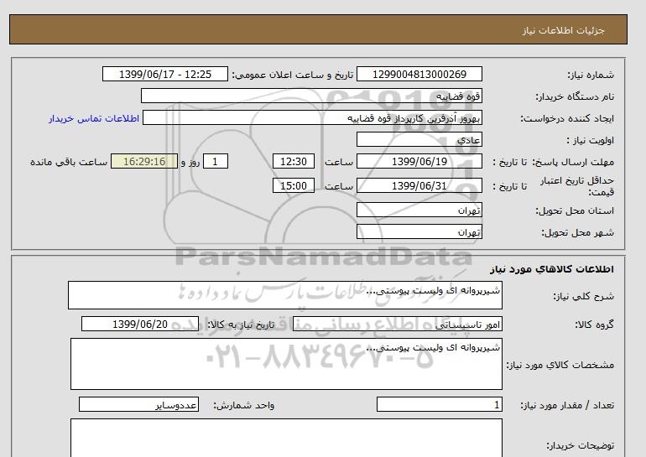646x457 pixels.
Task: Click the ایجاد کننده درخواست label
Action: click(567, 118)
